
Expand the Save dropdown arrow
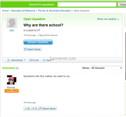pyautogui.click(x=53, y=60)
